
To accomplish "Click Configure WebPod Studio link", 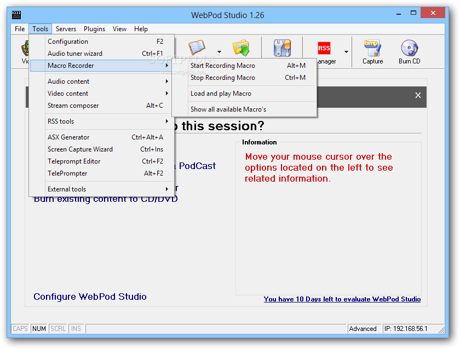I will coord(90,296).
